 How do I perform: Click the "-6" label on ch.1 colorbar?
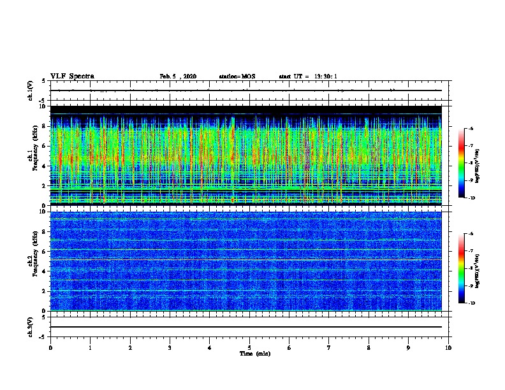pyautogui.click(x=471, y=128)
